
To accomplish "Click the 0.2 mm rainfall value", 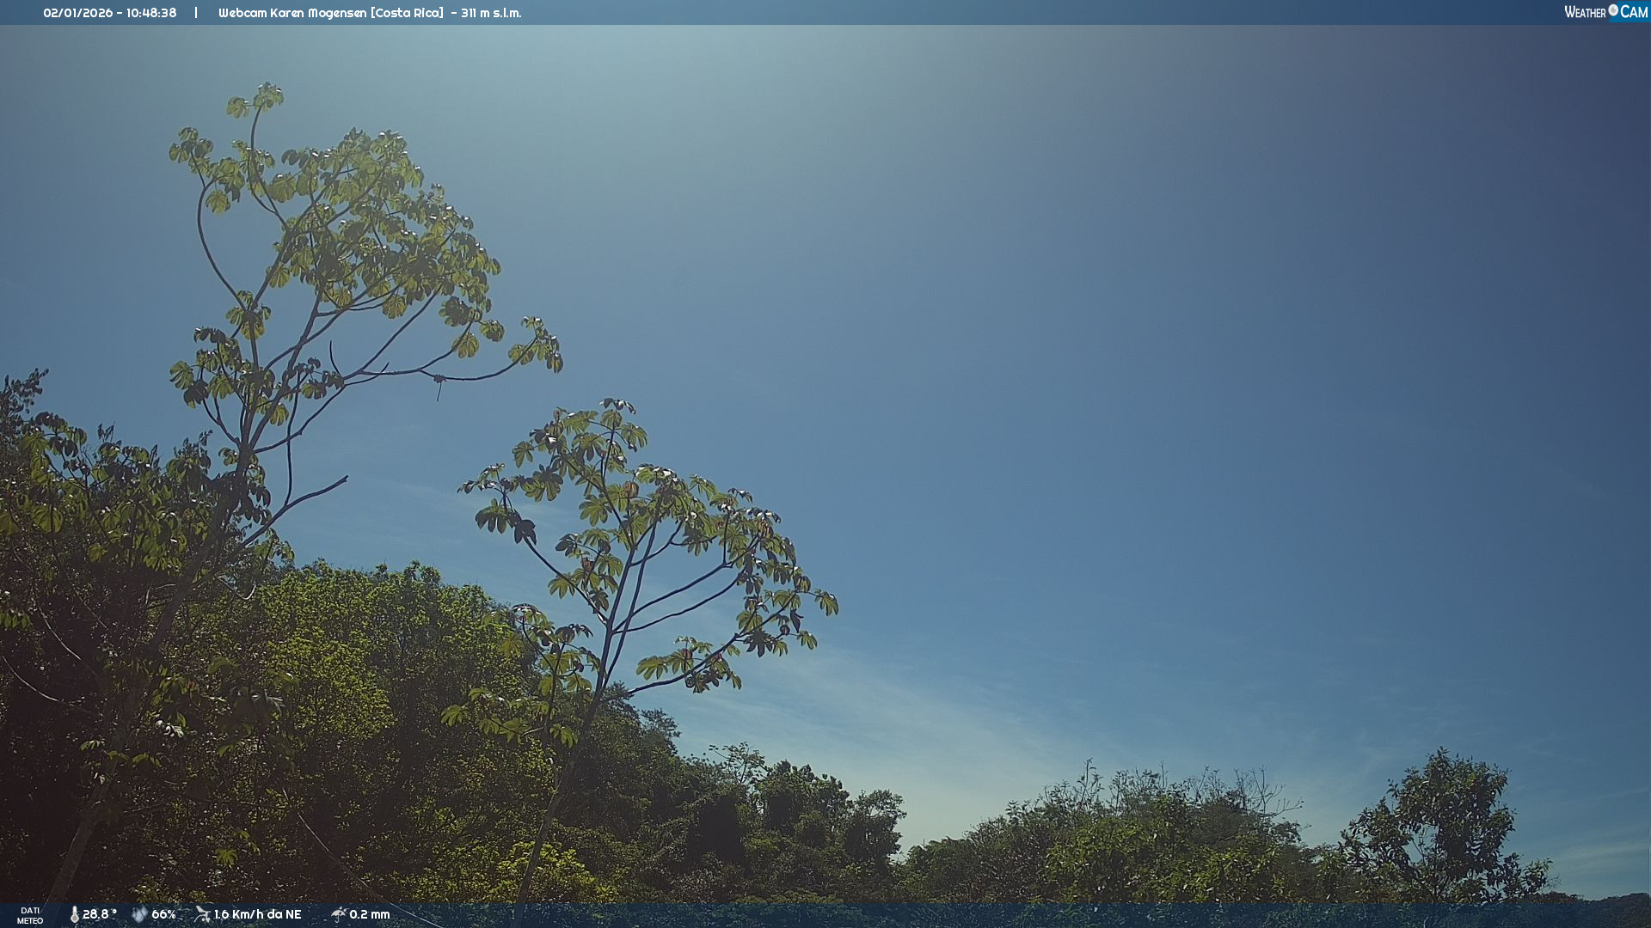I will pos(369,914).
